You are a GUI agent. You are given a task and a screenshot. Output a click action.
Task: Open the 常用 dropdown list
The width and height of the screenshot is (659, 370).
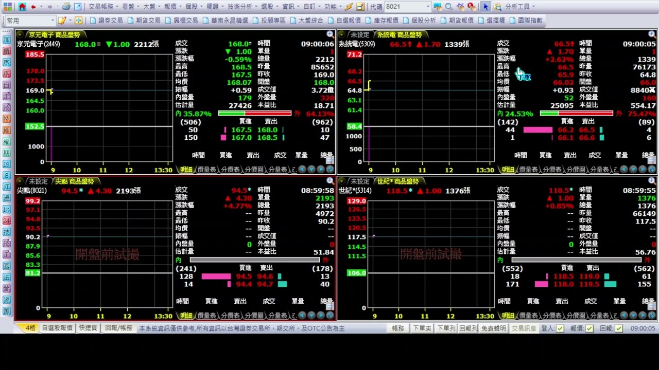coord(53,21)
